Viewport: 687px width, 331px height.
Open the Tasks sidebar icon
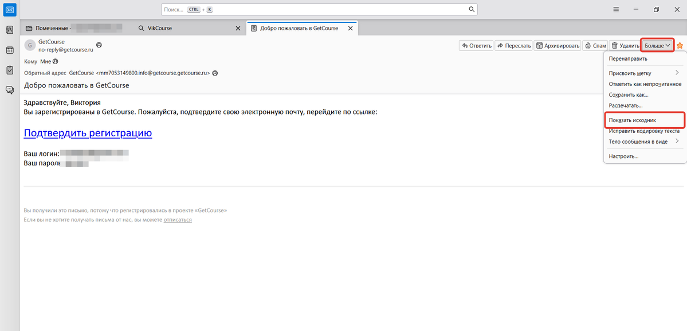point(10,70)
